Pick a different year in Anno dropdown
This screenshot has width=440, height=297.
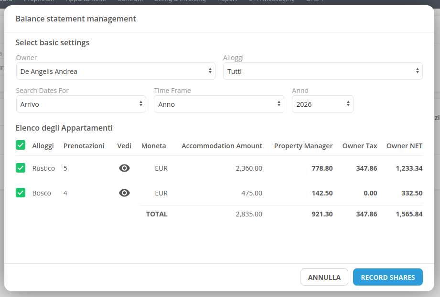tap(322, 104)
